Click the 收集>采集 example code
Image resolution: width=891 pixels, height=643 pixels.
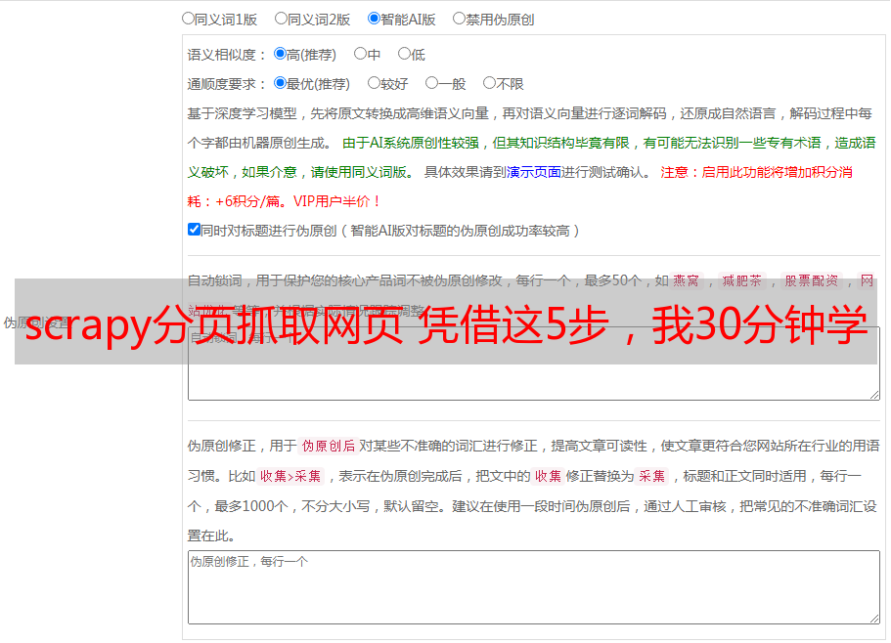290,476
